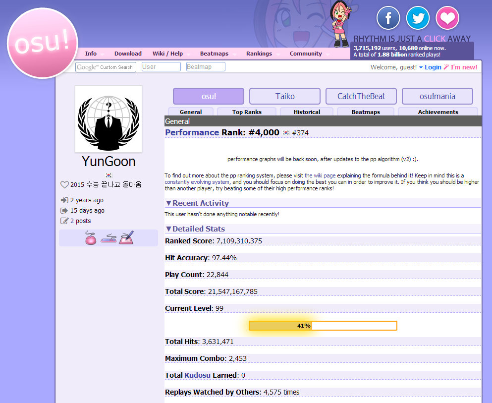492x403 pixels.
Task: Open the Twitter bird icon
Action: [x=418, y=18]
